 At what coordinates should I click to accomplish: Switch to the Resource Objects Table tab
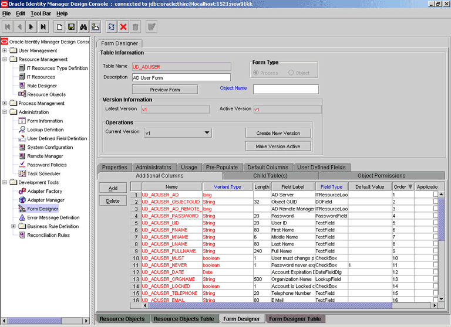click(183, 319)
